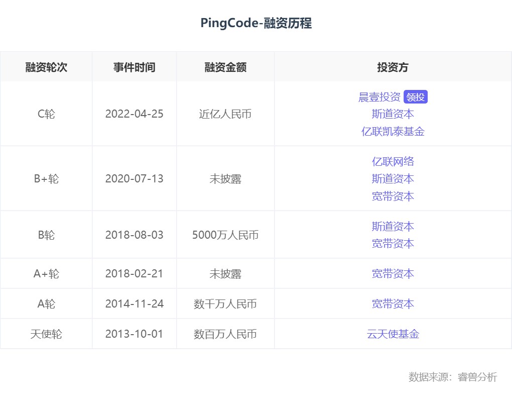
Task: Open the 亿联网络 investor link
Action: pyautogui.click(x=393, y=161)
